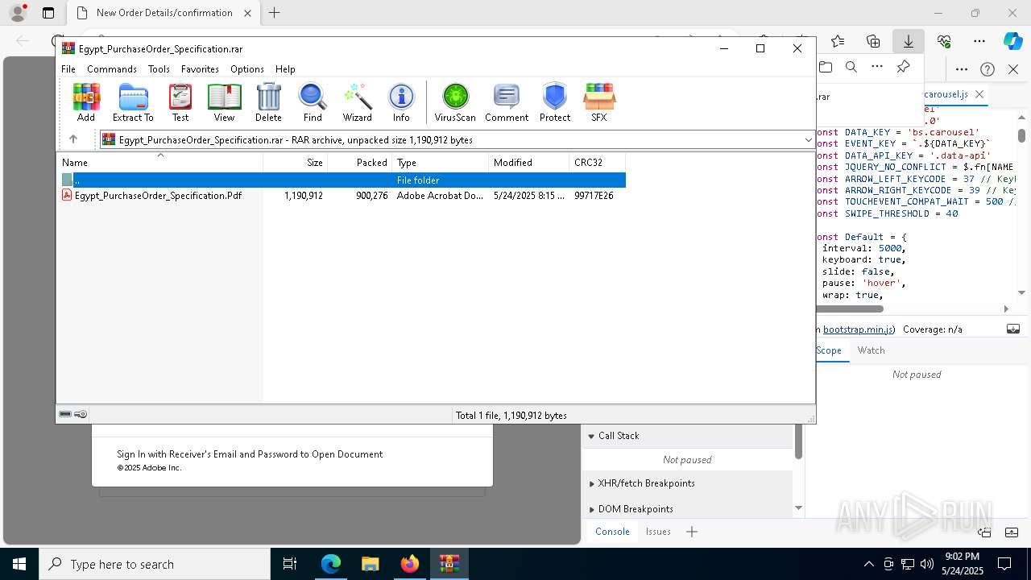The width and height of the screenshot is (1031, 580).
Task: Switch to the Watch tab in DevTools
Action: (x=872, y=350)
